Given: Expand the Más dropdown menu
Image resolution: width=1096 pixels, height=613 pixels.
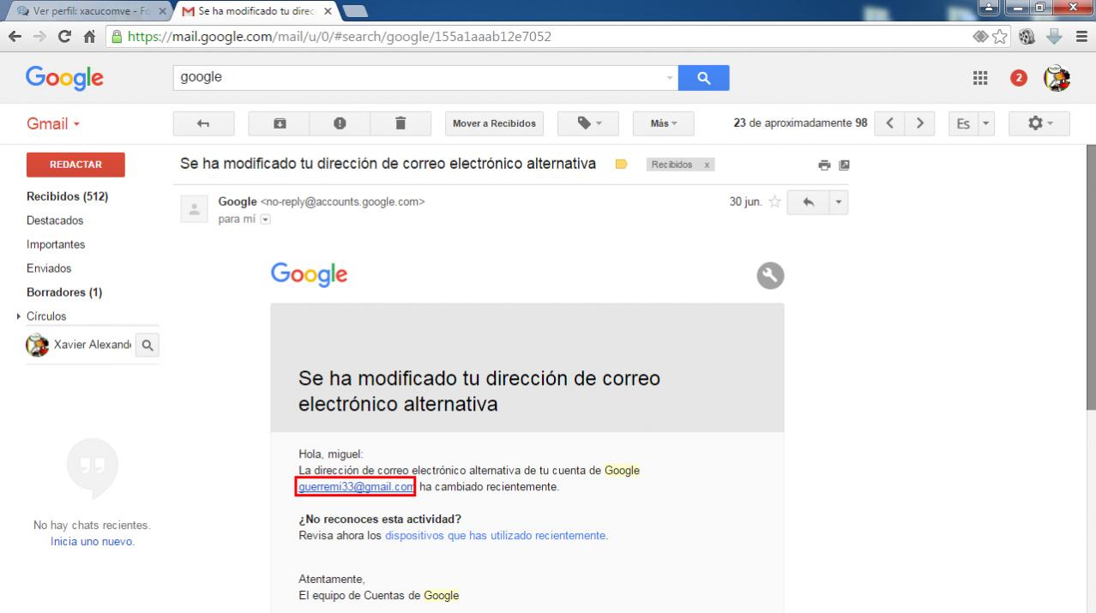Looking at the screenshot, I should pyautogui.click(x=663, y=123).
